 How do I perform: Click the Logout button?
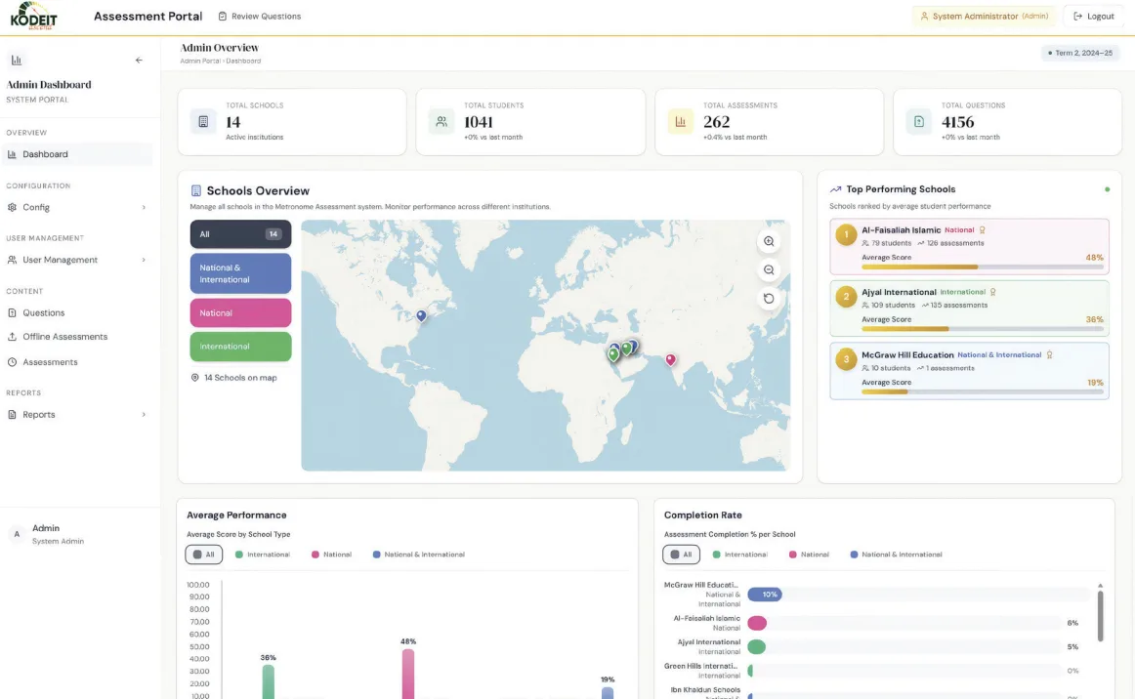coord(1094,16)
